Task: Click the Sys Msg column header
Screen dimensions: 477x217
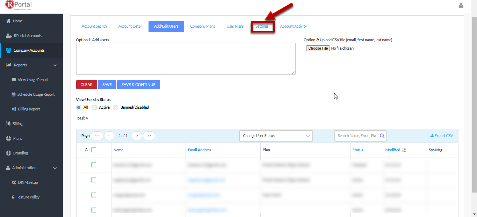Action: (x=435, y=150)
